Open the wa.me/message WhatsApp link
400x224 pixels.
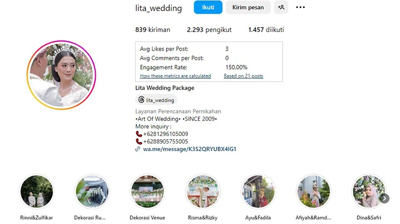tap(190, 149)
